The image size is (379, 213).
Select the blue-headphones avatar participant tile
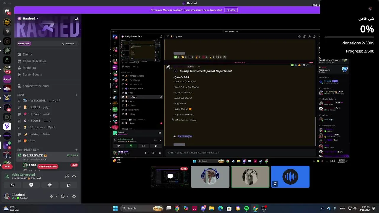pos(210,177)
